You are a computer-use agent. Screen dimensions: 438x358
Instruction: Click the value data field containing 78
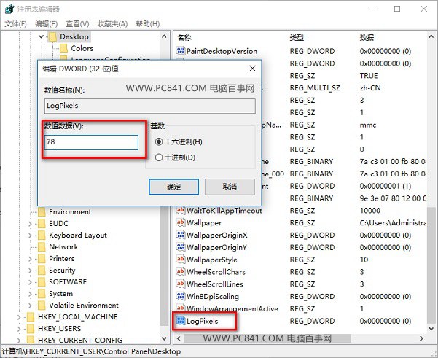[91, 142]
